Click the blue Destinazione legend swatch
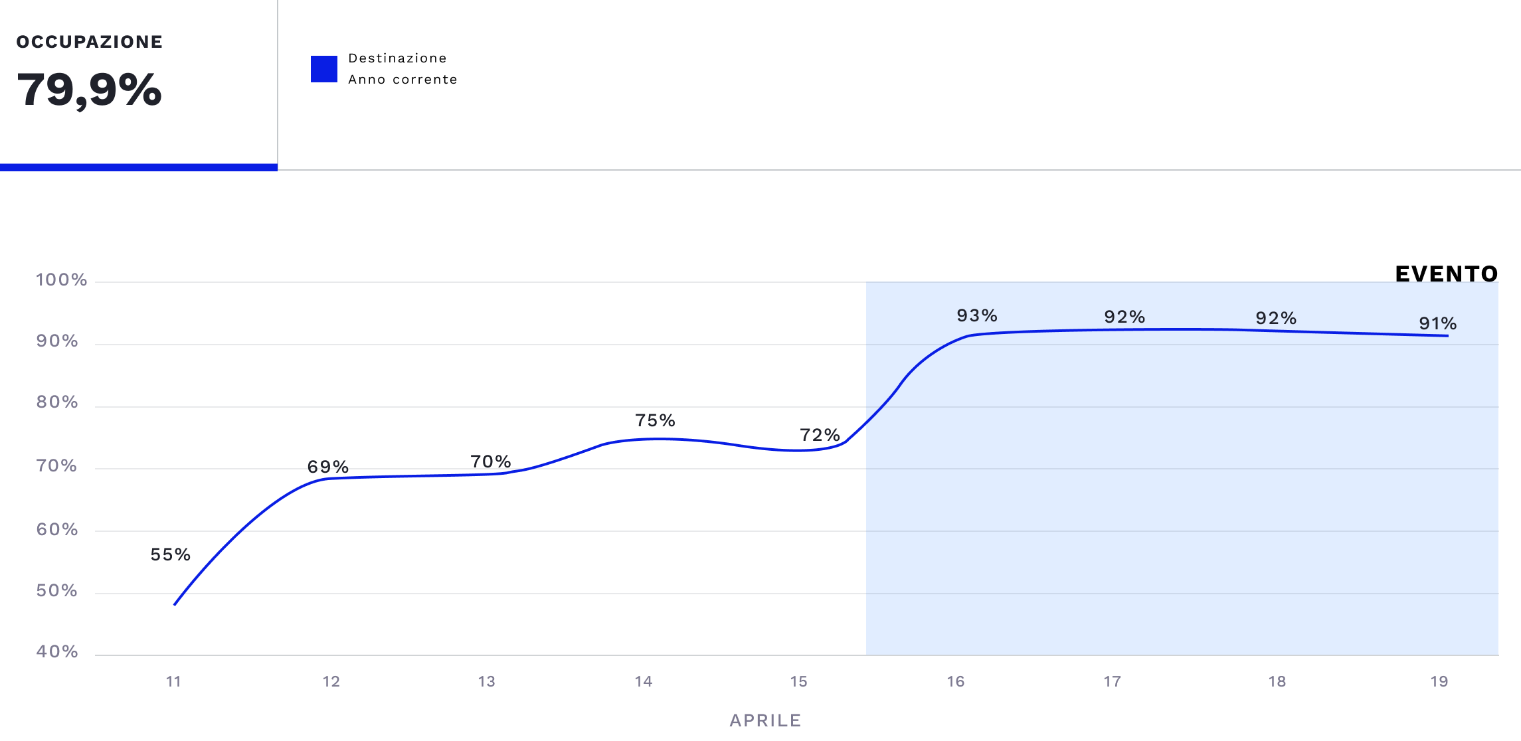The height and width of the screenshot is (741, 1521). click(x=324, y=69)
